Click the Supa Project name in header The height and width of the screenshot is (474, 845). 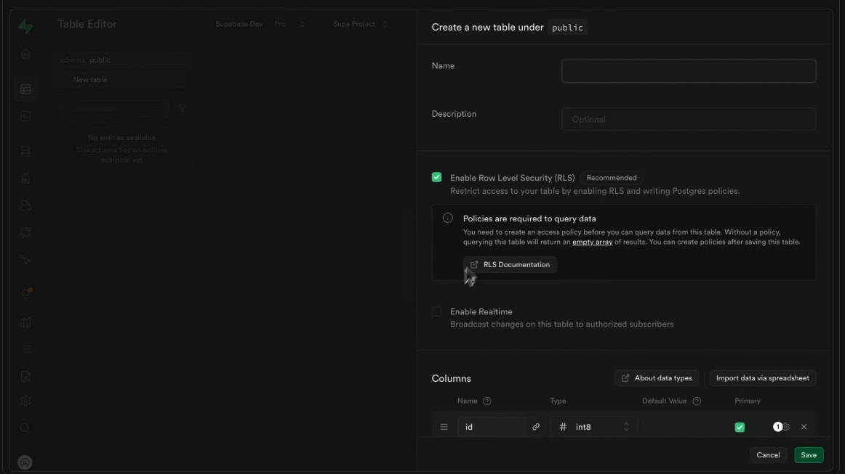click(x=354, y=24)
